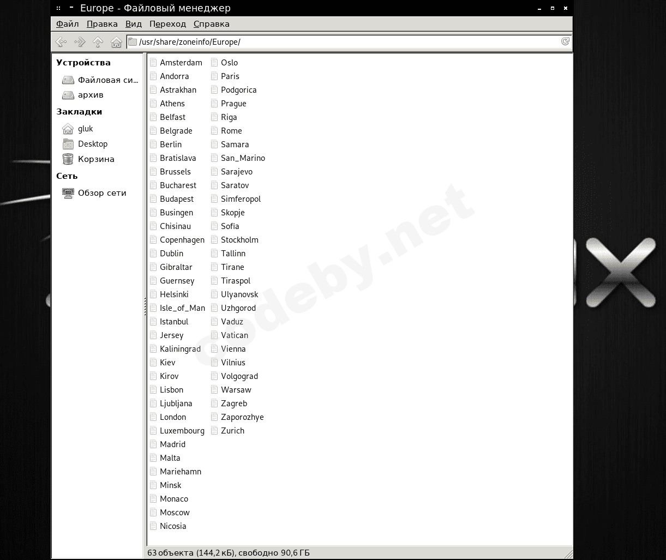This screenshot has height=560, width=666.
Task: Select the Andorra file name
Action: (175, 76)
